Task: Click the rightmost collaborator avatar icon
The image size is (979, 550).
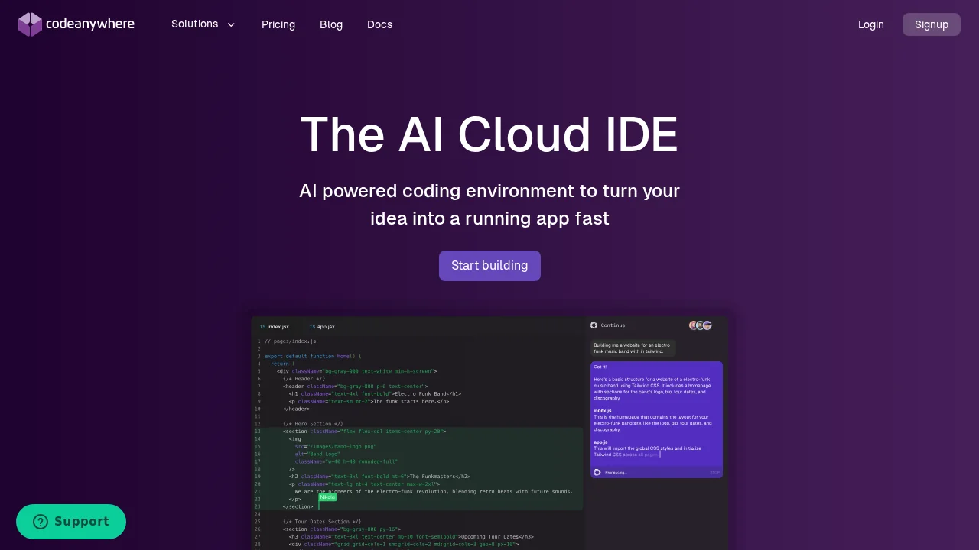Action: tap(707, 326)
